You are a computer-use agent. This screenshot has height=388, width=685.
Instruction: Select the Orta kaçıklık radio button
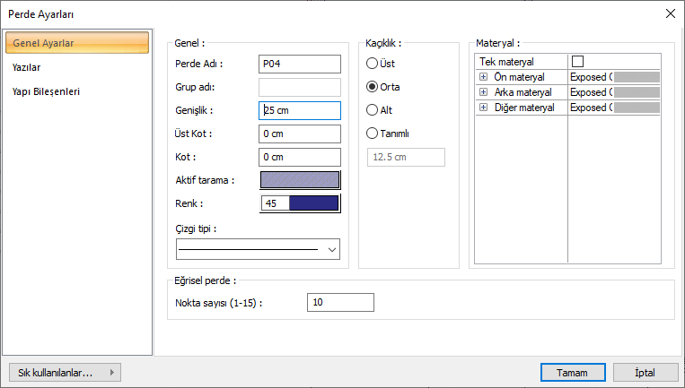pyautogui.click(x=373, y=87)
